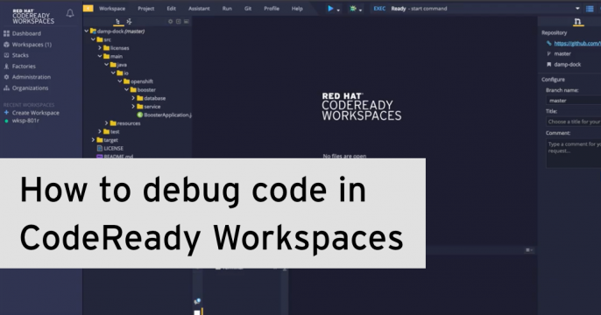601x315 pixels.
Task: Click the Dashboard grid icon
Action: click(x=6, y=33)
